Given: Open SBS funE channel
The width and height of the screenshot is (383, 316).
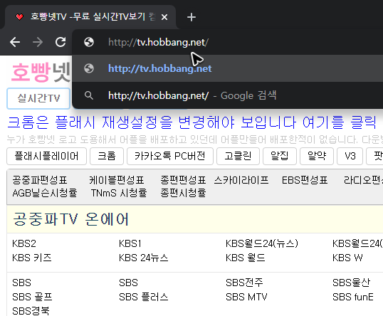Looking at the screenshot, I should point(353,297).
